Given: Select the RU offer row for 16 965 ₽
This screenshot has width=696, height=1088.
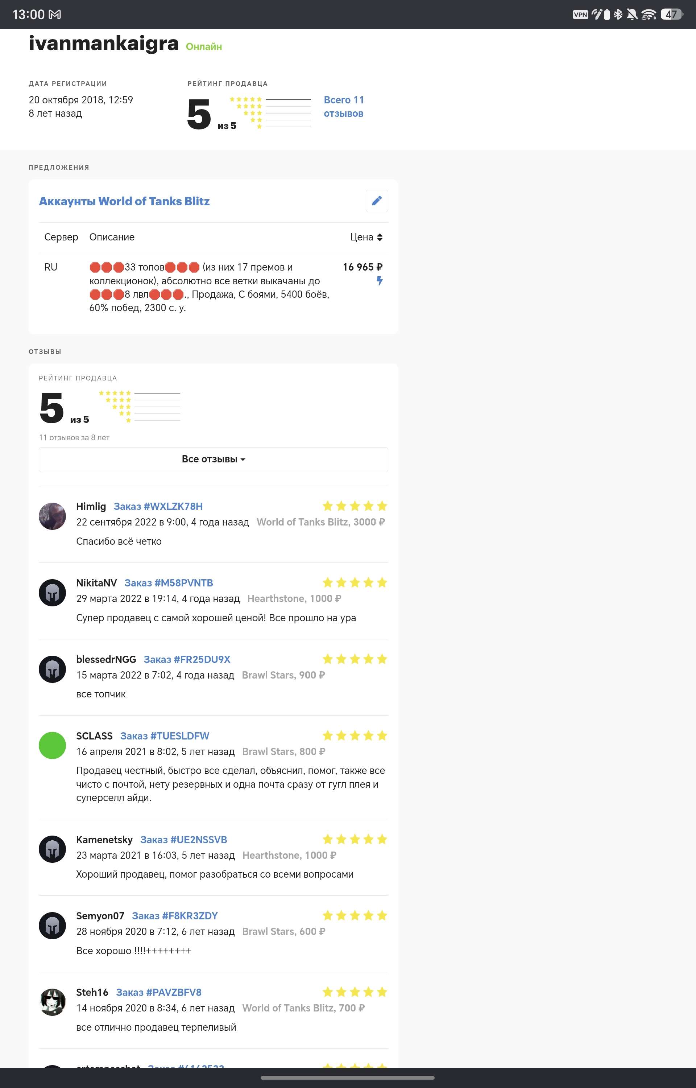Looking at the screenshot, I should point(213,288).
